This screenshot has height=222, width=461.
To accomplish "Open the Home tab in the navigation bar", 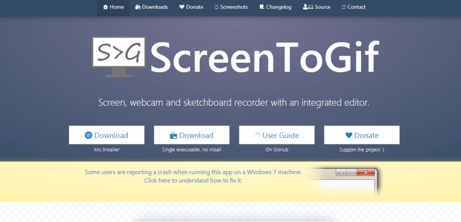I will click(113, 7).
